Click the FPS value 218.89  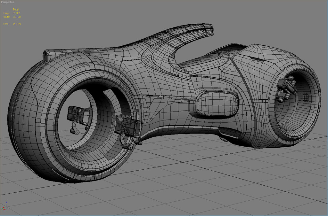coord(17,24)
